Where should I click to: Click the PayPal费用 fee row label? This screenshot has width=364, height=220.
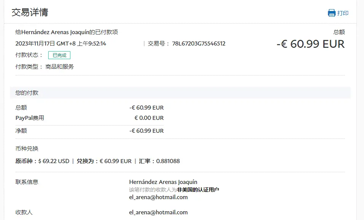click(30, 118)
